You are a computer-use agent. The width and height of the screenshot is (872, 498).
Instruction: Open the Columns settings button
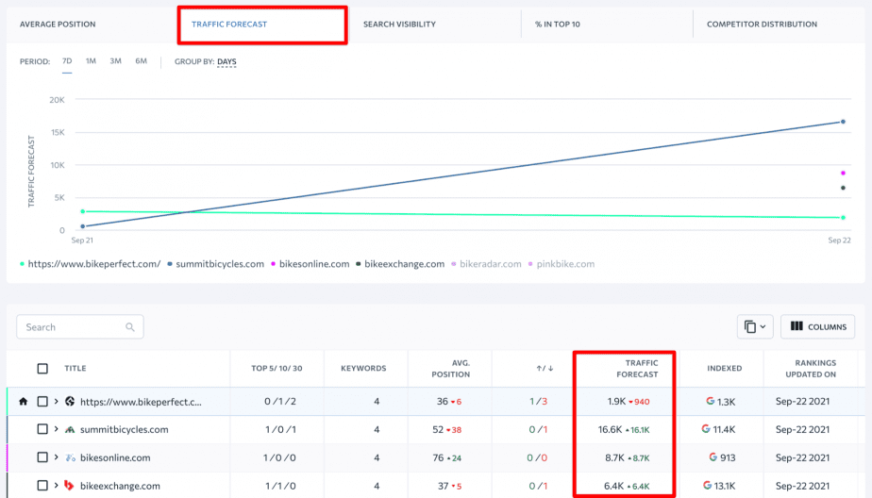pos(817,326)
